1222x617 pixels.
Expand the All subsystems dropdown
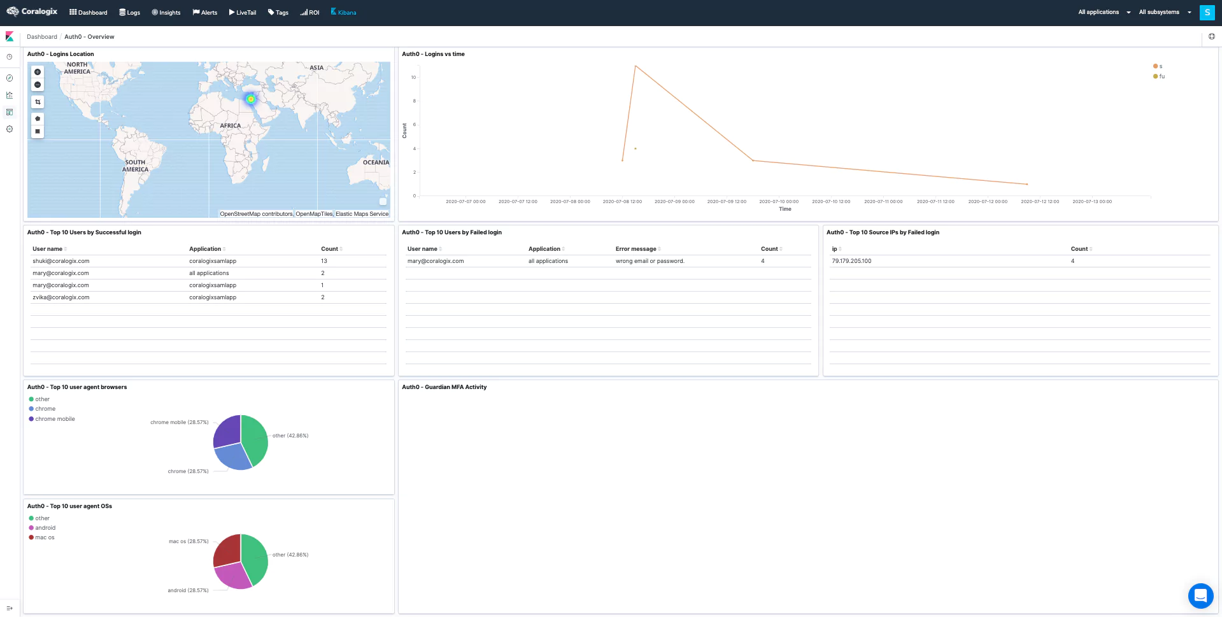click(x=1165, y=12)
